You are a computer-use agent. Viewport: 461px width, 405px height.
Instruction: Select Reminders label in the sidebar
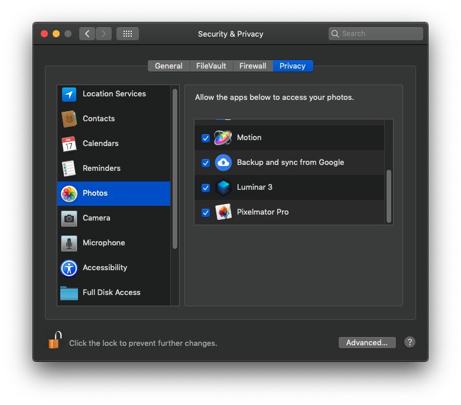[102, 169]
